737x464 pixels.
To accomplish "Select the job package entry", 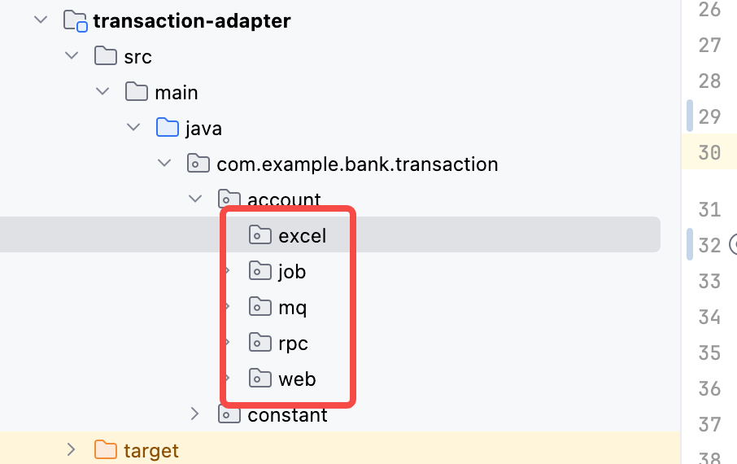I will tap(292, 272).
